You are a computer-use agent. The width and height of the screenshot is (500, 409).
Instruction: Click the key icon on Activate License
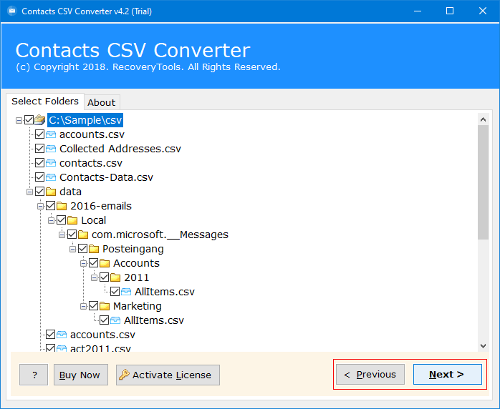[x=124, y=375]
